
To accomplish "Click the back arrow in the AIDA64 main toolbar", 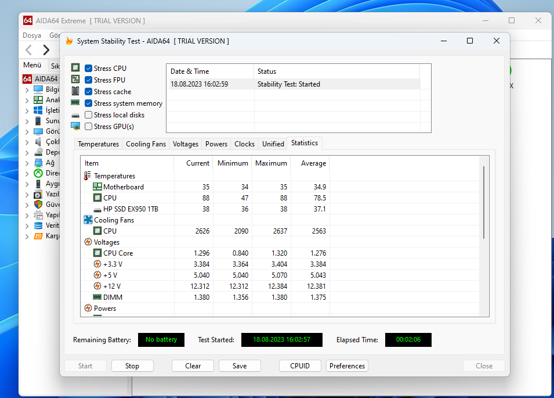I will 29,50.
